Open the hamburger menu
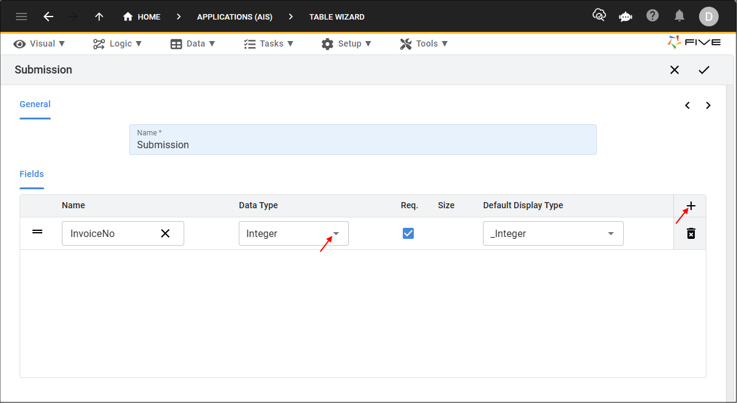 tap(21, 17)
